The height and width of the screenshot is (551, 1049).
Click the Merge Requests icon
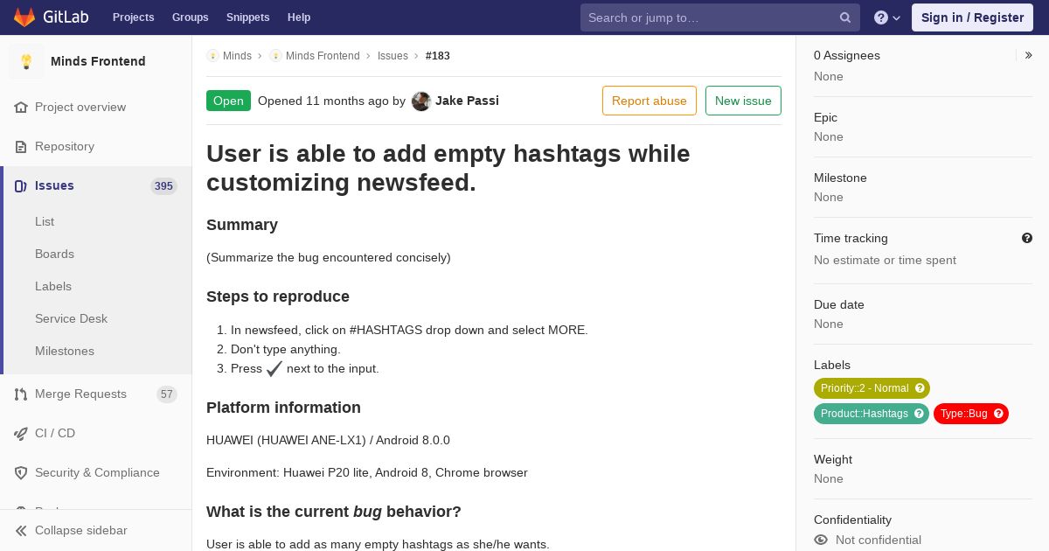(x=21, y=394)
